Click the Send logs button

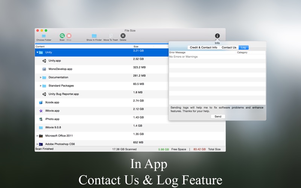pos(218,117)
